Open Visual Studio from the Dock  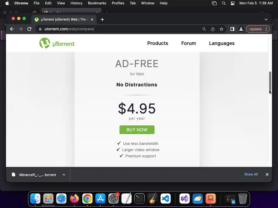click(185, 199)
